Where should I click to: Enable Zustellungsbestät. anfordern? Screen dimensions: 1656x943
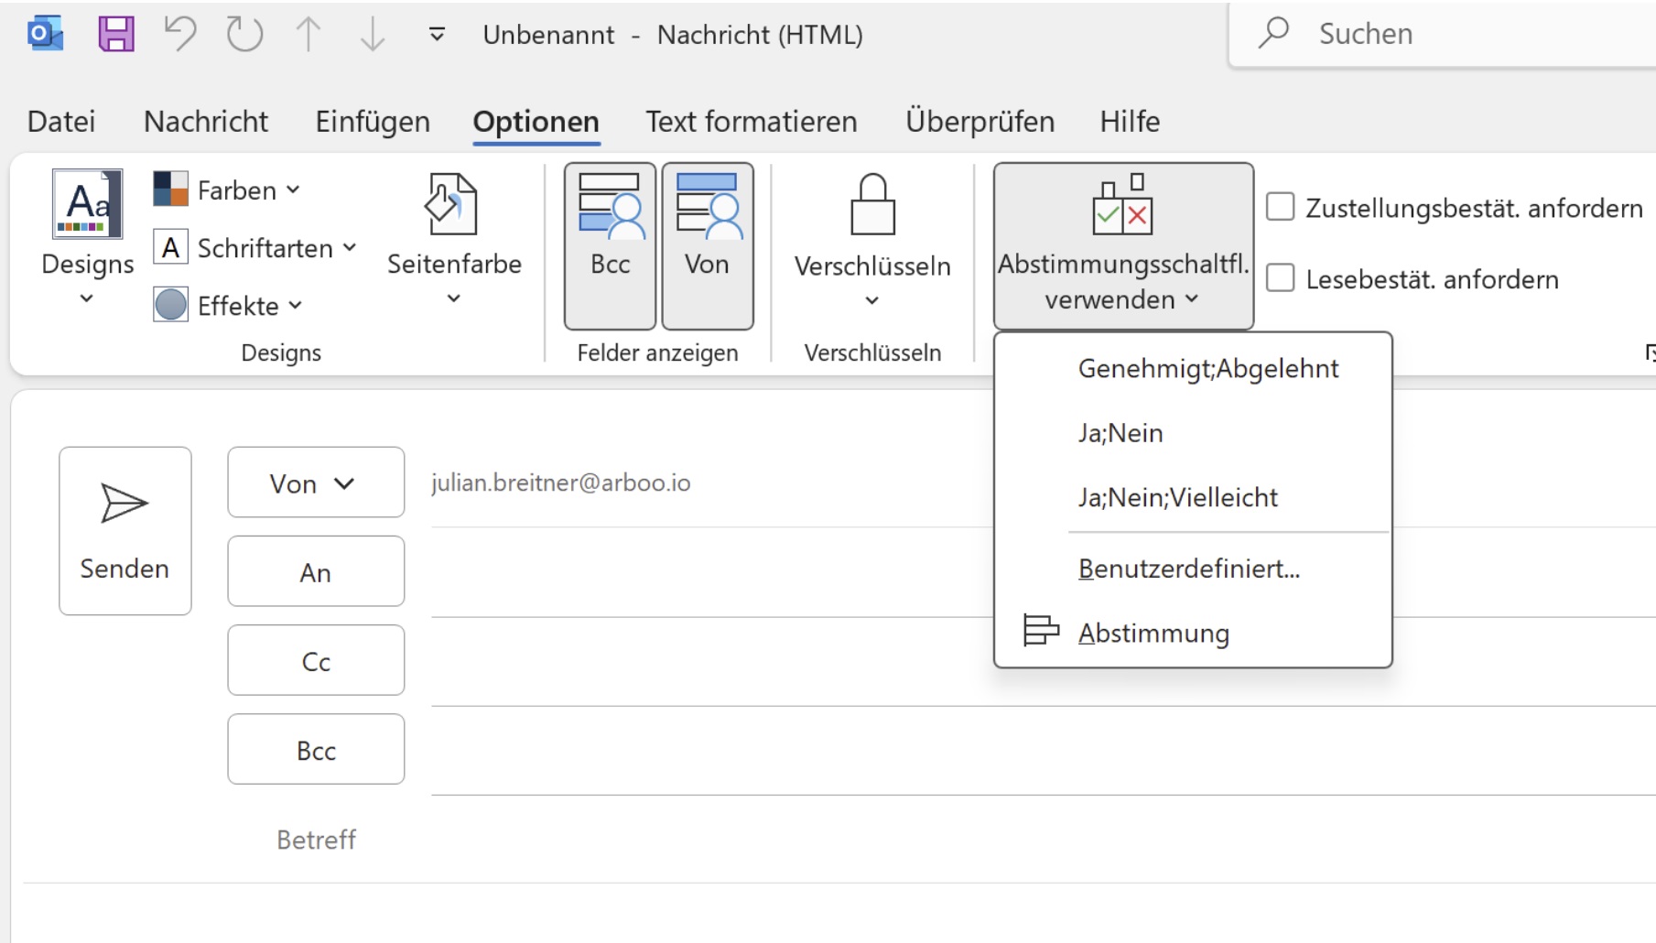coord(1279,207)
